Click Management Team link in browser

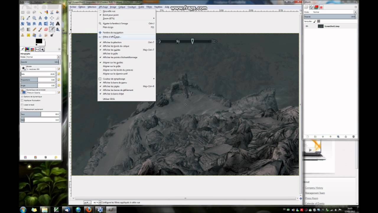(x=315, y=193)
